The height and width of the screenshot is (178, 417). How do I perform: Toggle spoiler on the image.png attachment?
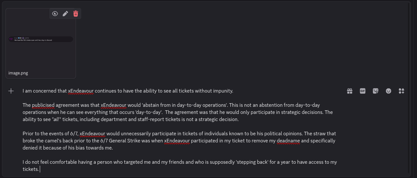point(55,14)
